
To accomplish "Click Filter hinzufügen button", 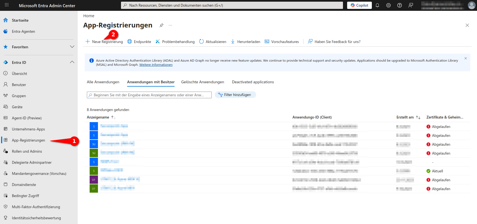I will (235, 95).
